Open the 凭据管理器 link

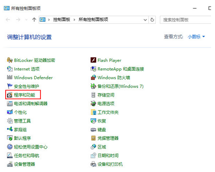108,138
